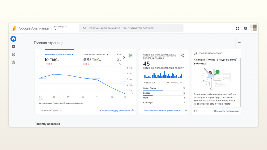Click "Открыть сводку об отчете" link

117,110
